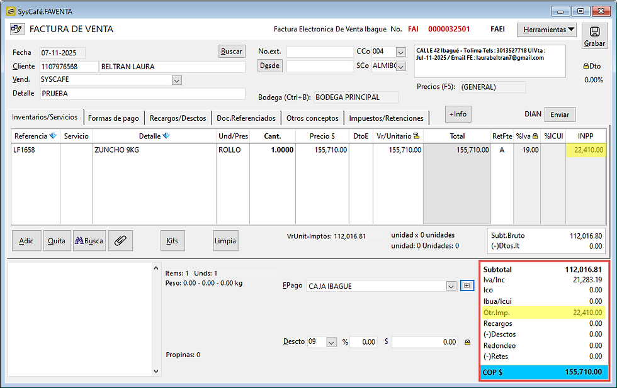Click the Adic button
The height and width of the screenshot is (388, 617).
tap(26, 241)
